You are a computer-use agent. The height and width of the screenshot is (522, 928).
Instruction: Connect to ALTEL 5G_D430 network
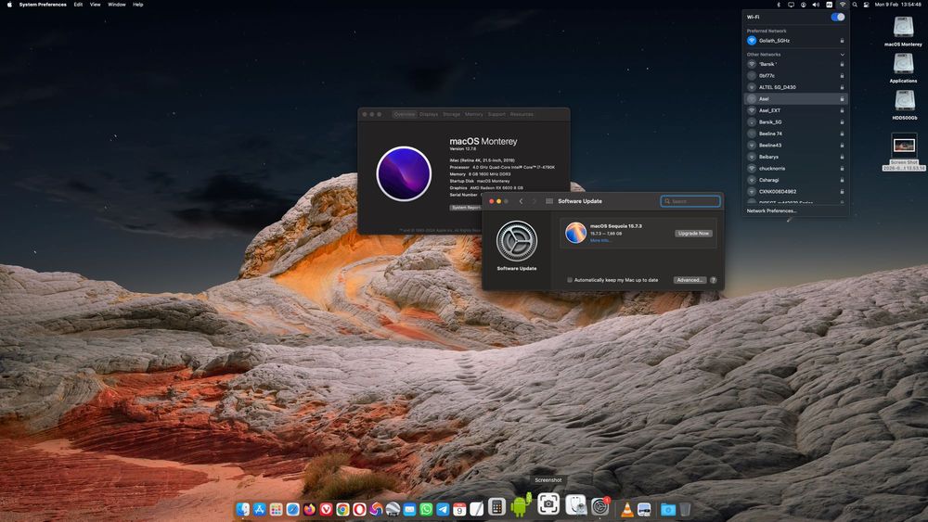pos(795,87)
